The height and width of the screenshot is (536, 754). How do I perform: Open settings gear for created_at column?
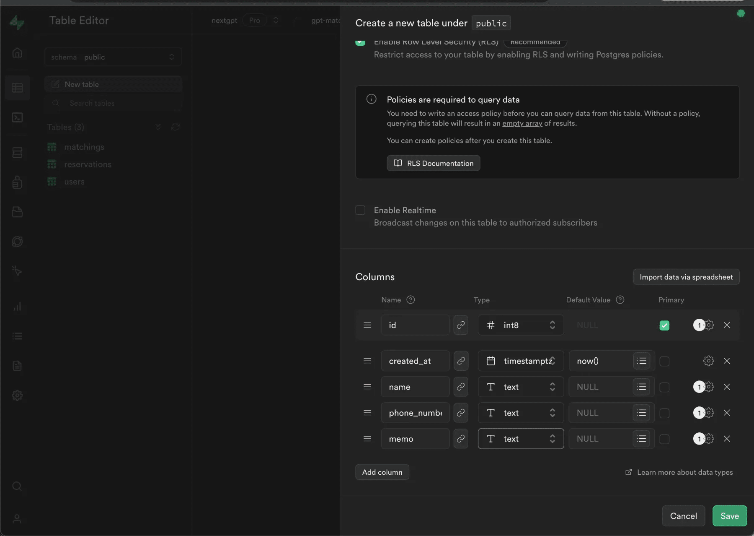click(708, 361)
